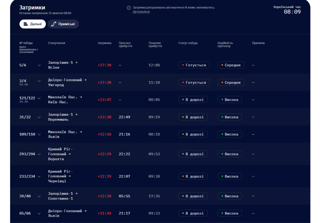Click the route Запоріжжя-1 → Солотвино-1
320x223 pixels.
(x=63, y=196)
